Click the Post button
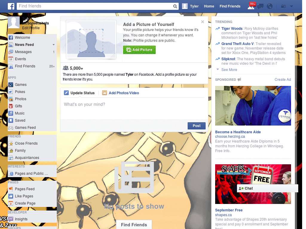Screen dimensions: 306x229 (197, 126)
